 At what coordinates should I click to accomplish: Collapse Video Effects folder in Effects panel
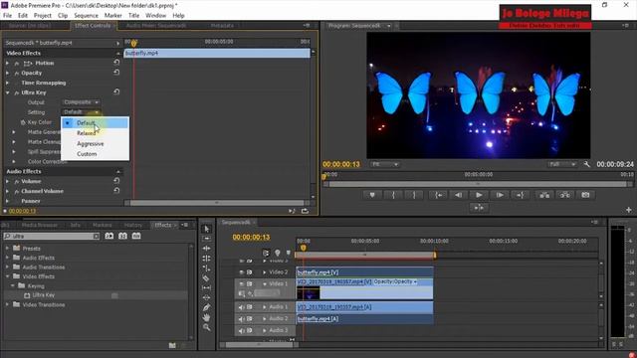click(x=7, y=276)
